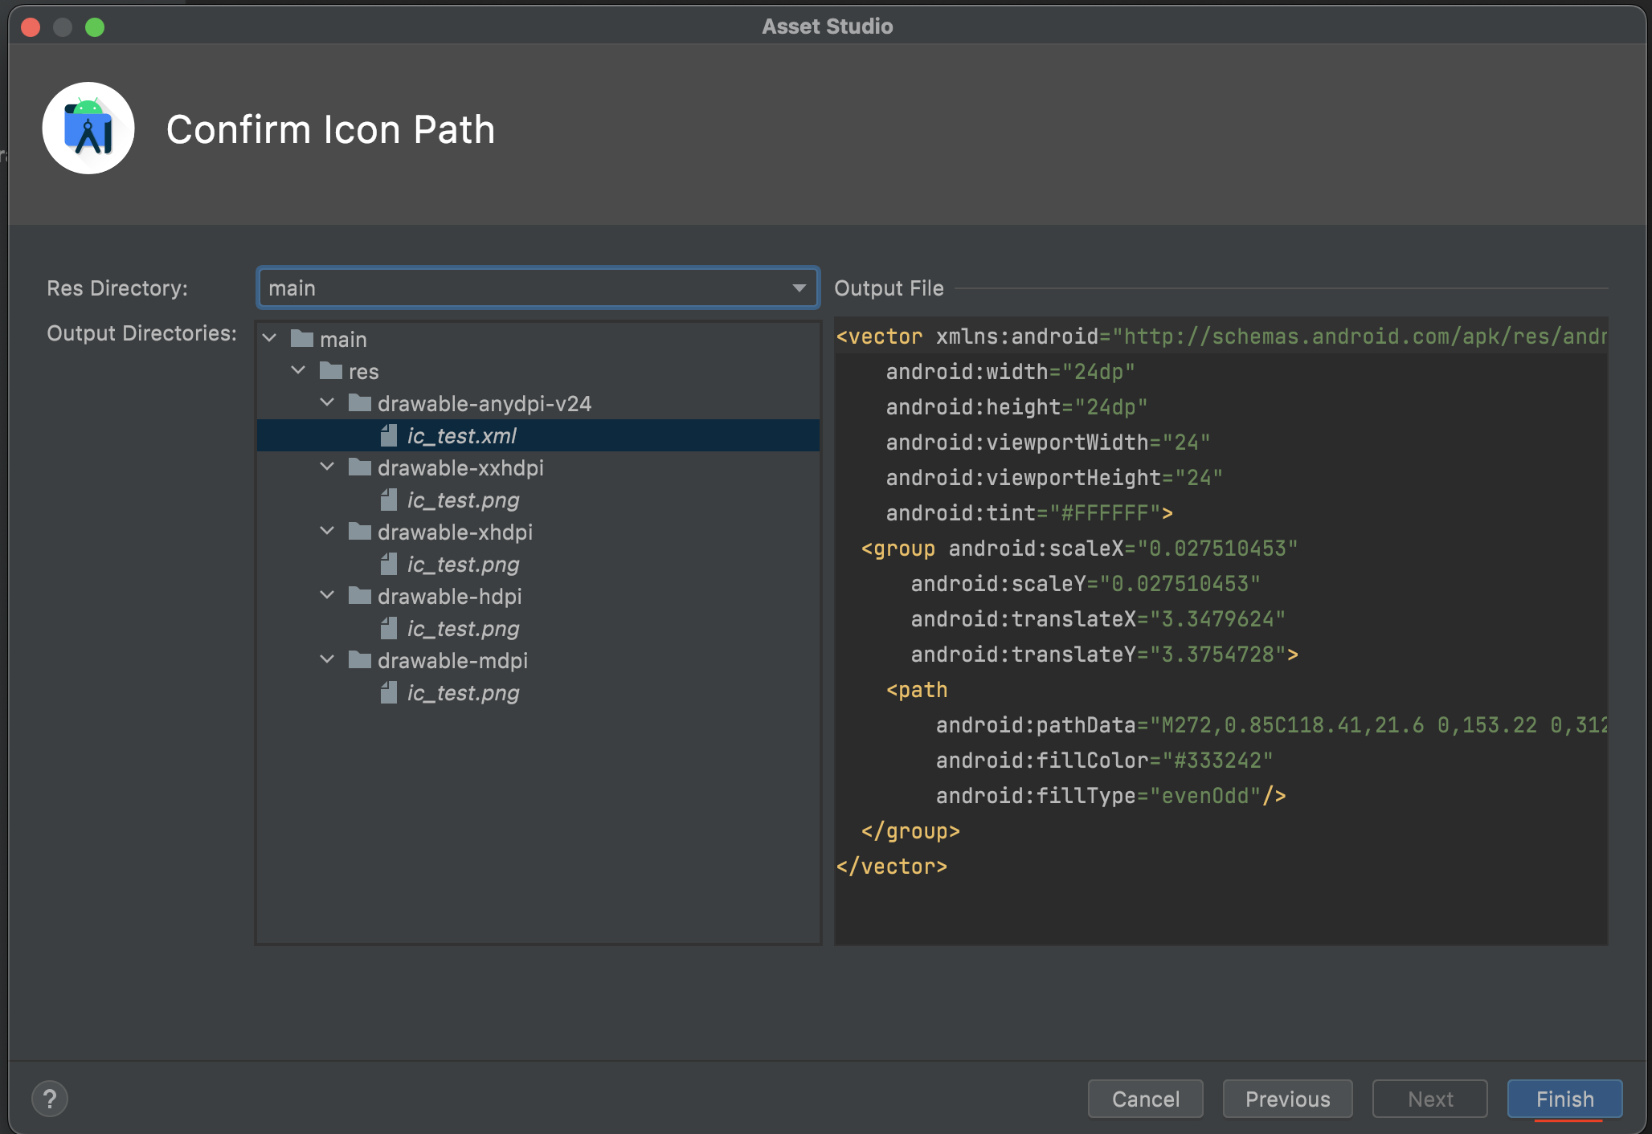Click the Android Studio logo icon
1652x1134 pixels.
(88, 128)
